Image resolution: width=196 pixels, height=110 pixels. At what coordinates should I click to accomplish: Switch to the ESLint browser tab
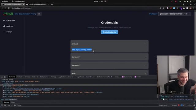click(x=37, y=5)
